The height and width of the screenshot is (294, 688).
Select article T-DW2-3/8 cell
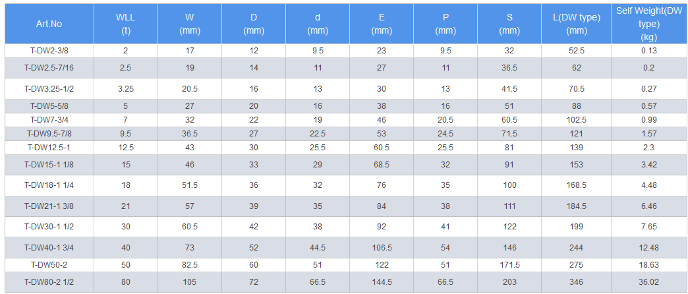[x=49, y=51]
